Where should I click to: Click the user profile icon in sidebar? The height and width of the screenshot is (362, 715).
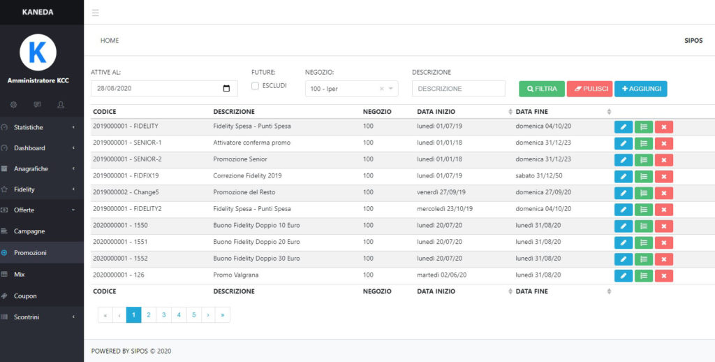61,105
